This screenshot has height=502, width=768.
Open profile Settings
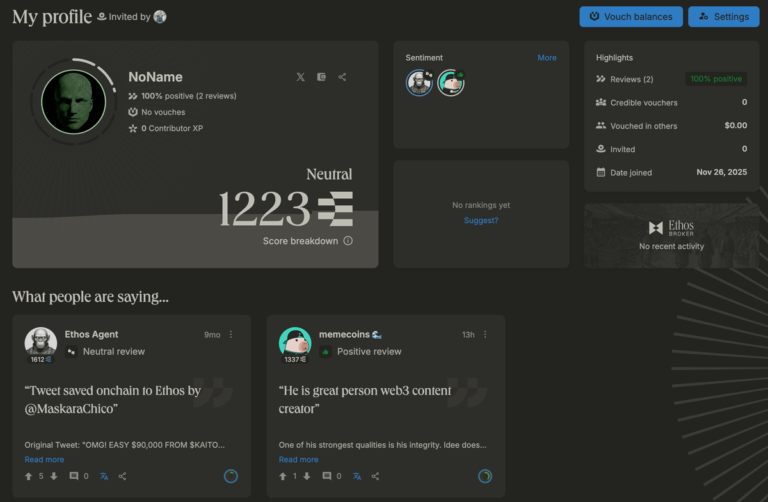pyautogui.click(x=724, y=17)
